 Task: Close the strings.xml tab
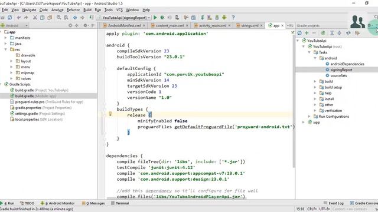262,25
